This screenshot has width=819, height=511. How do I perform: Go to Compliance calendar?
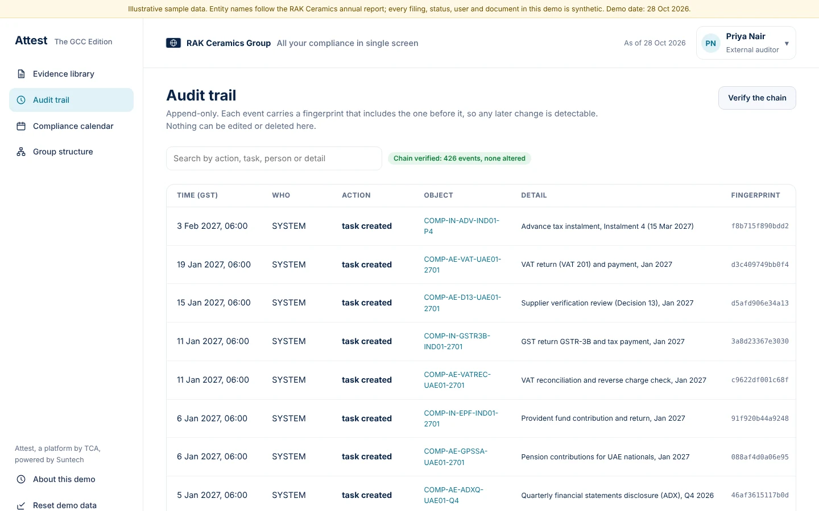71,126
